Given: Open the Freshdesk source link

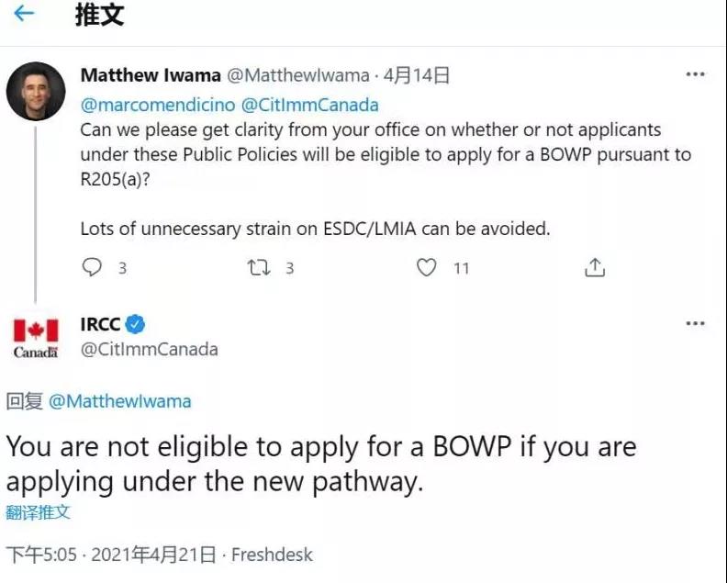Looking at the screenshot, I should (272, 555).
